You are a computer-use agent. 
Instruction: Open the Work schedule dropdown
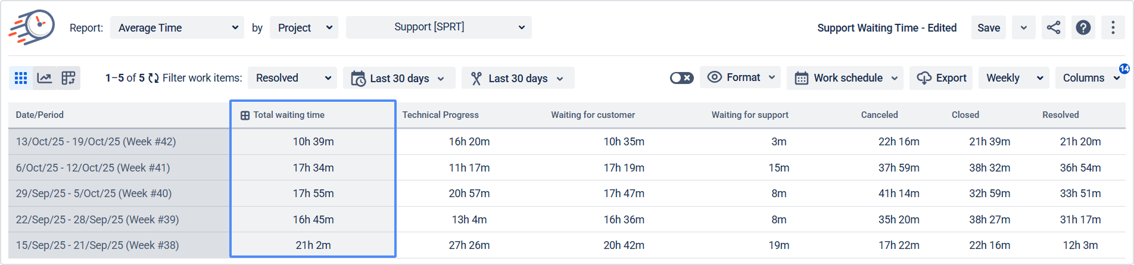pos(845,78)
